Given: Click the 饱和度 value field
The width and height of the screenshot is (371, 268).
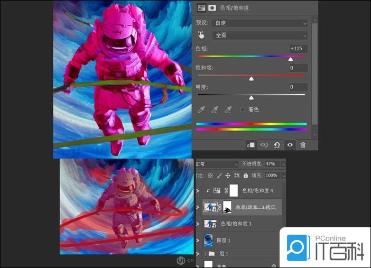Looking at the screenshot, I should pos(298,68).
